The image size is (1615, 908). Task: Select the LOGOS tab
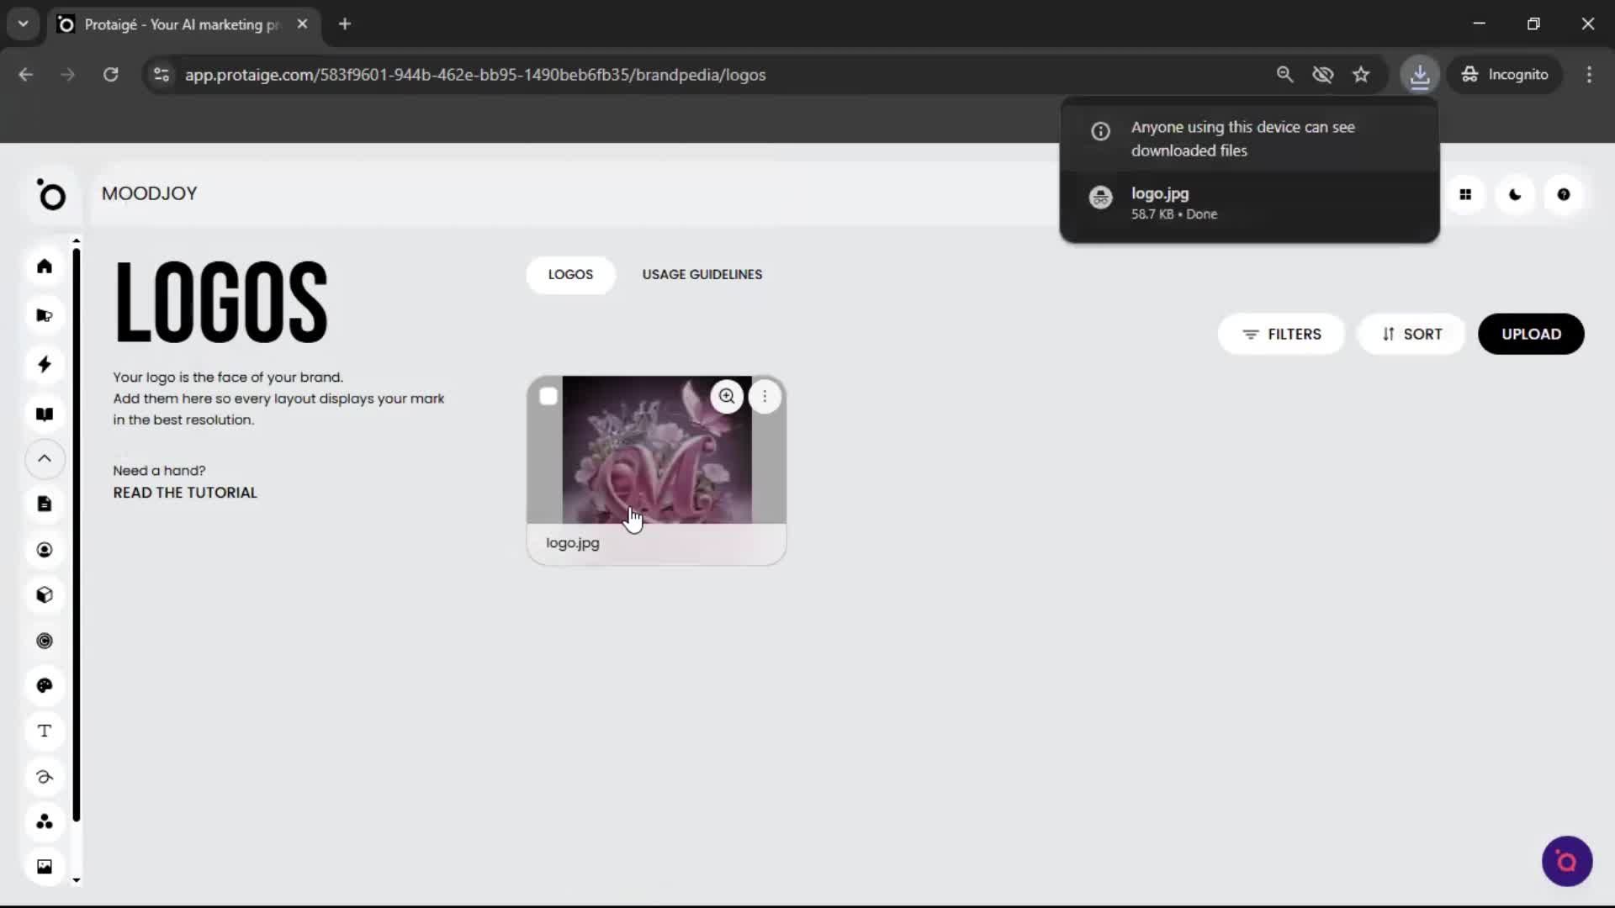[x=570, y=275]
